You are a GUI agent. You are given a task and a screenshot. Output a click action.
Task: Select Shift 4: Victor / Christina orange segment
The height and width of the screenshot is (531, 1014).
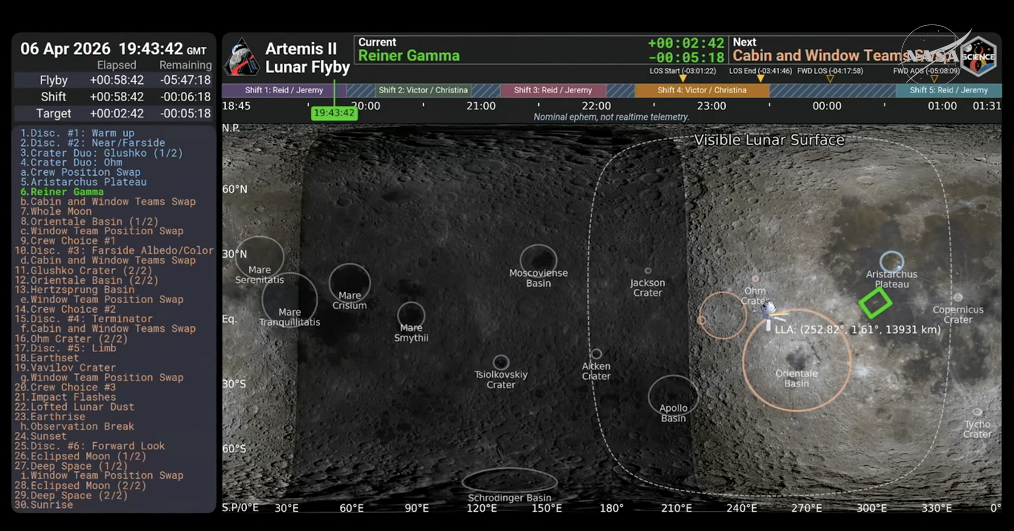(x=701, y=90)
